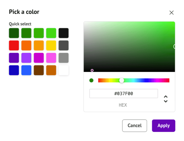Click the hue slider handle
The height and width of the screenshot is (141, 184).
pos(122,81)
